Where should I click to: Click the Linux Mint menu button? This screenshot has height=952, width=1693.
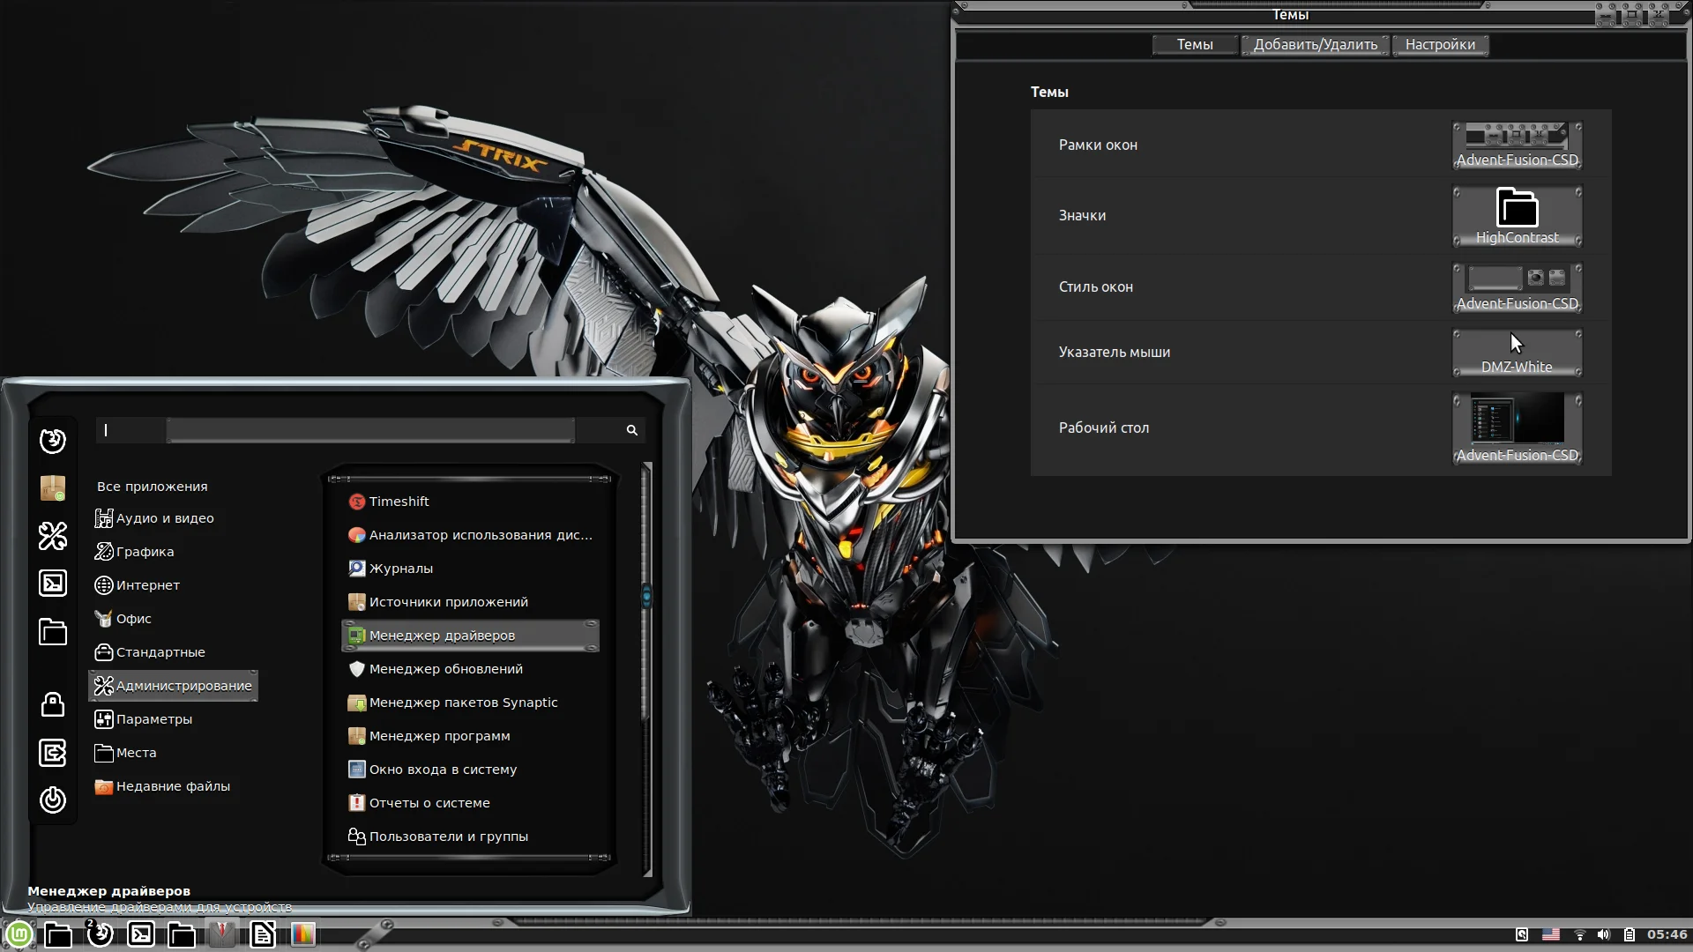(19, 934)
